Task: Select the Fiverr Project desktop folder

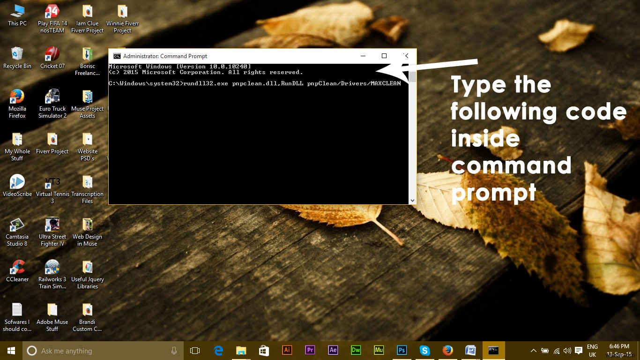Action: pos(52,143)
